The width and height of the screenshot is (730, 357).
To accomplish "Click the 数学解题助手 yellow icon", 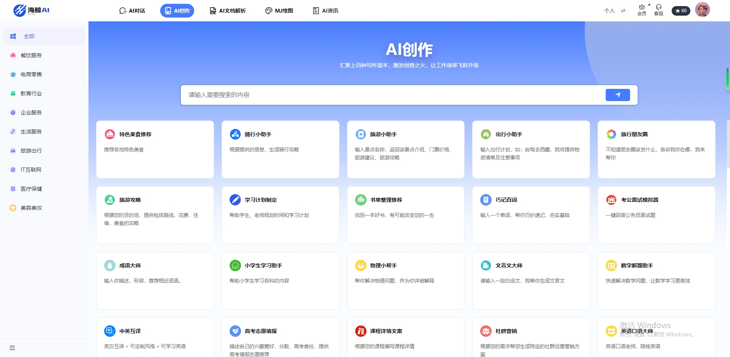I will pos(611,265).
